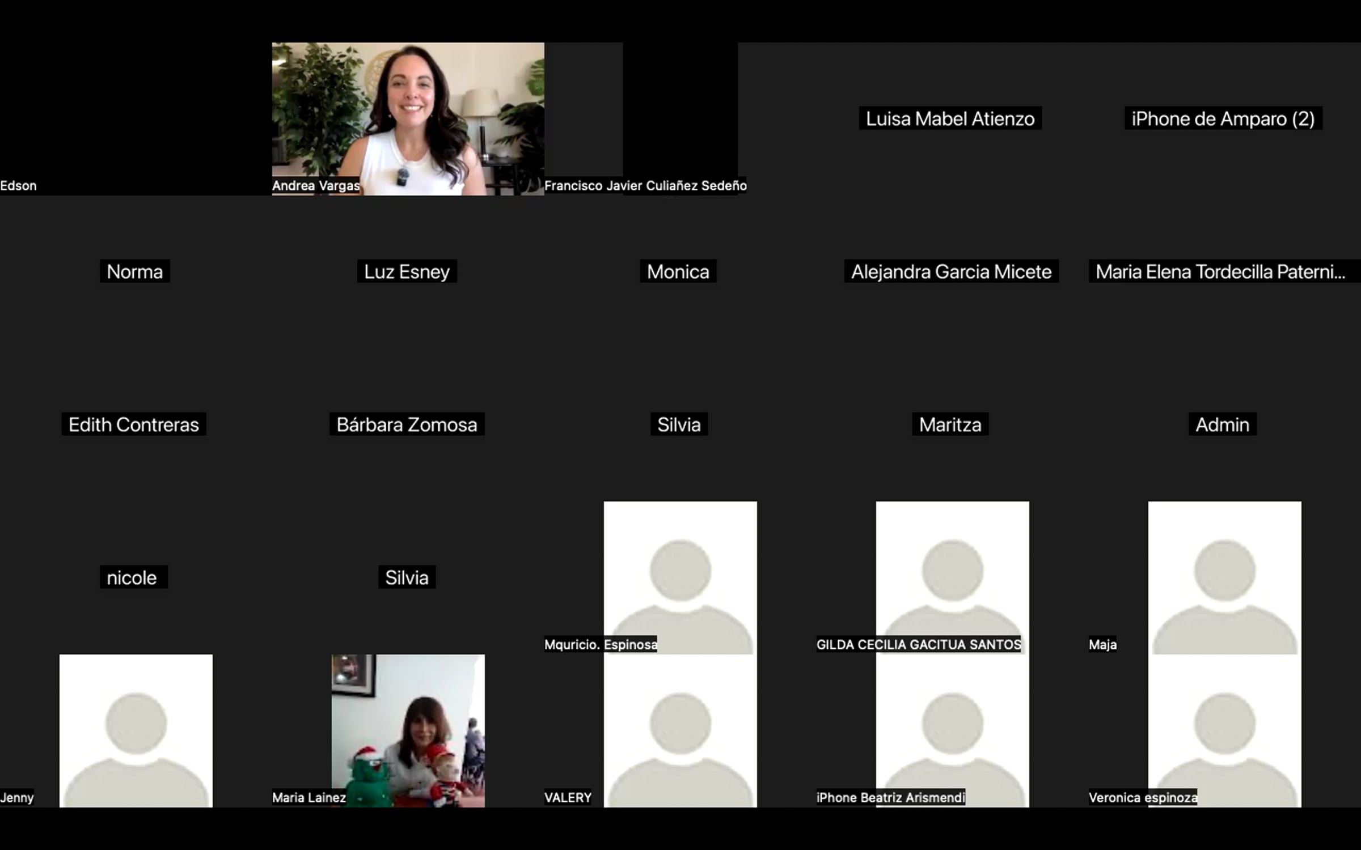
Task: Click the Maria Lainez name caption
Action: tap(309, 797)
